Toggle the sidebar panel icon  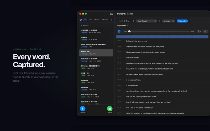(112, 14)
